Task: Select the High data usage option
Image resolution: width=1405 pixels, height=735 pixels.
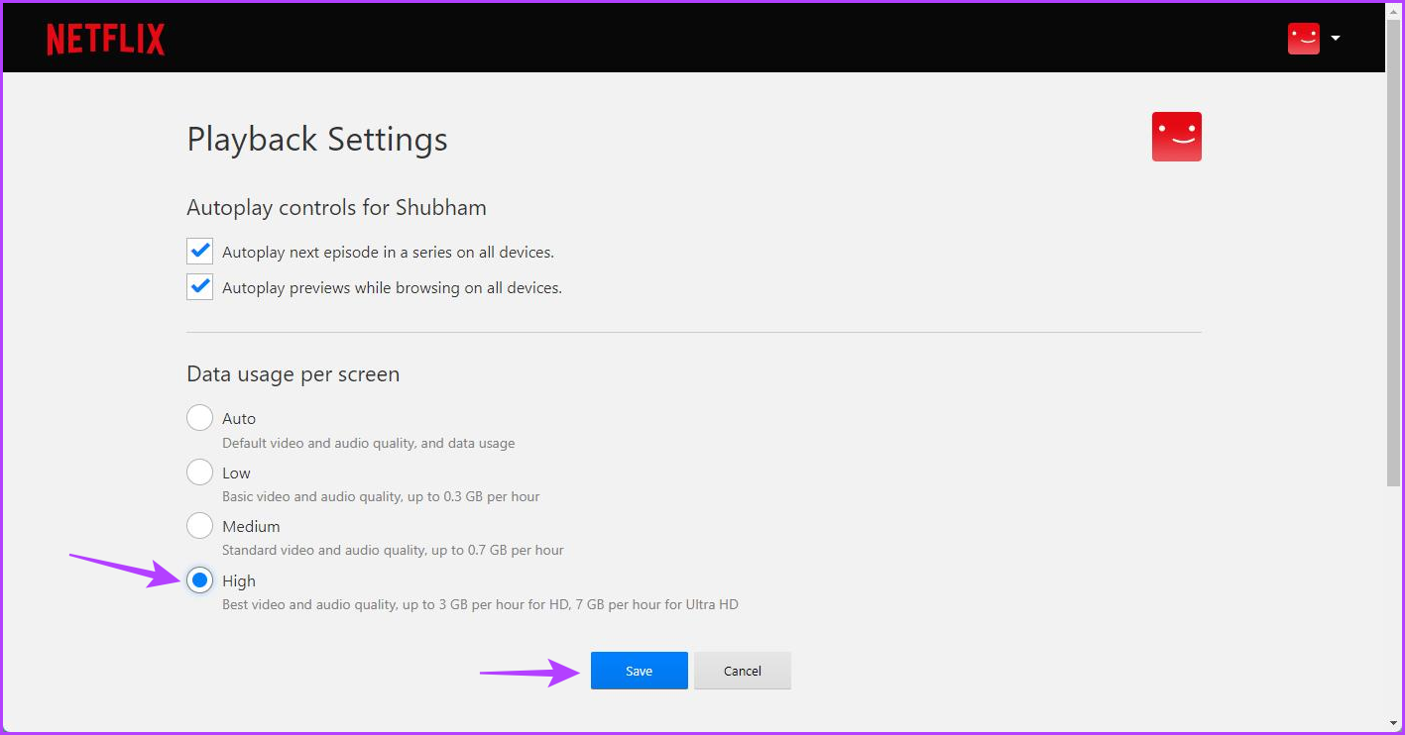Action: click(199, 580)
